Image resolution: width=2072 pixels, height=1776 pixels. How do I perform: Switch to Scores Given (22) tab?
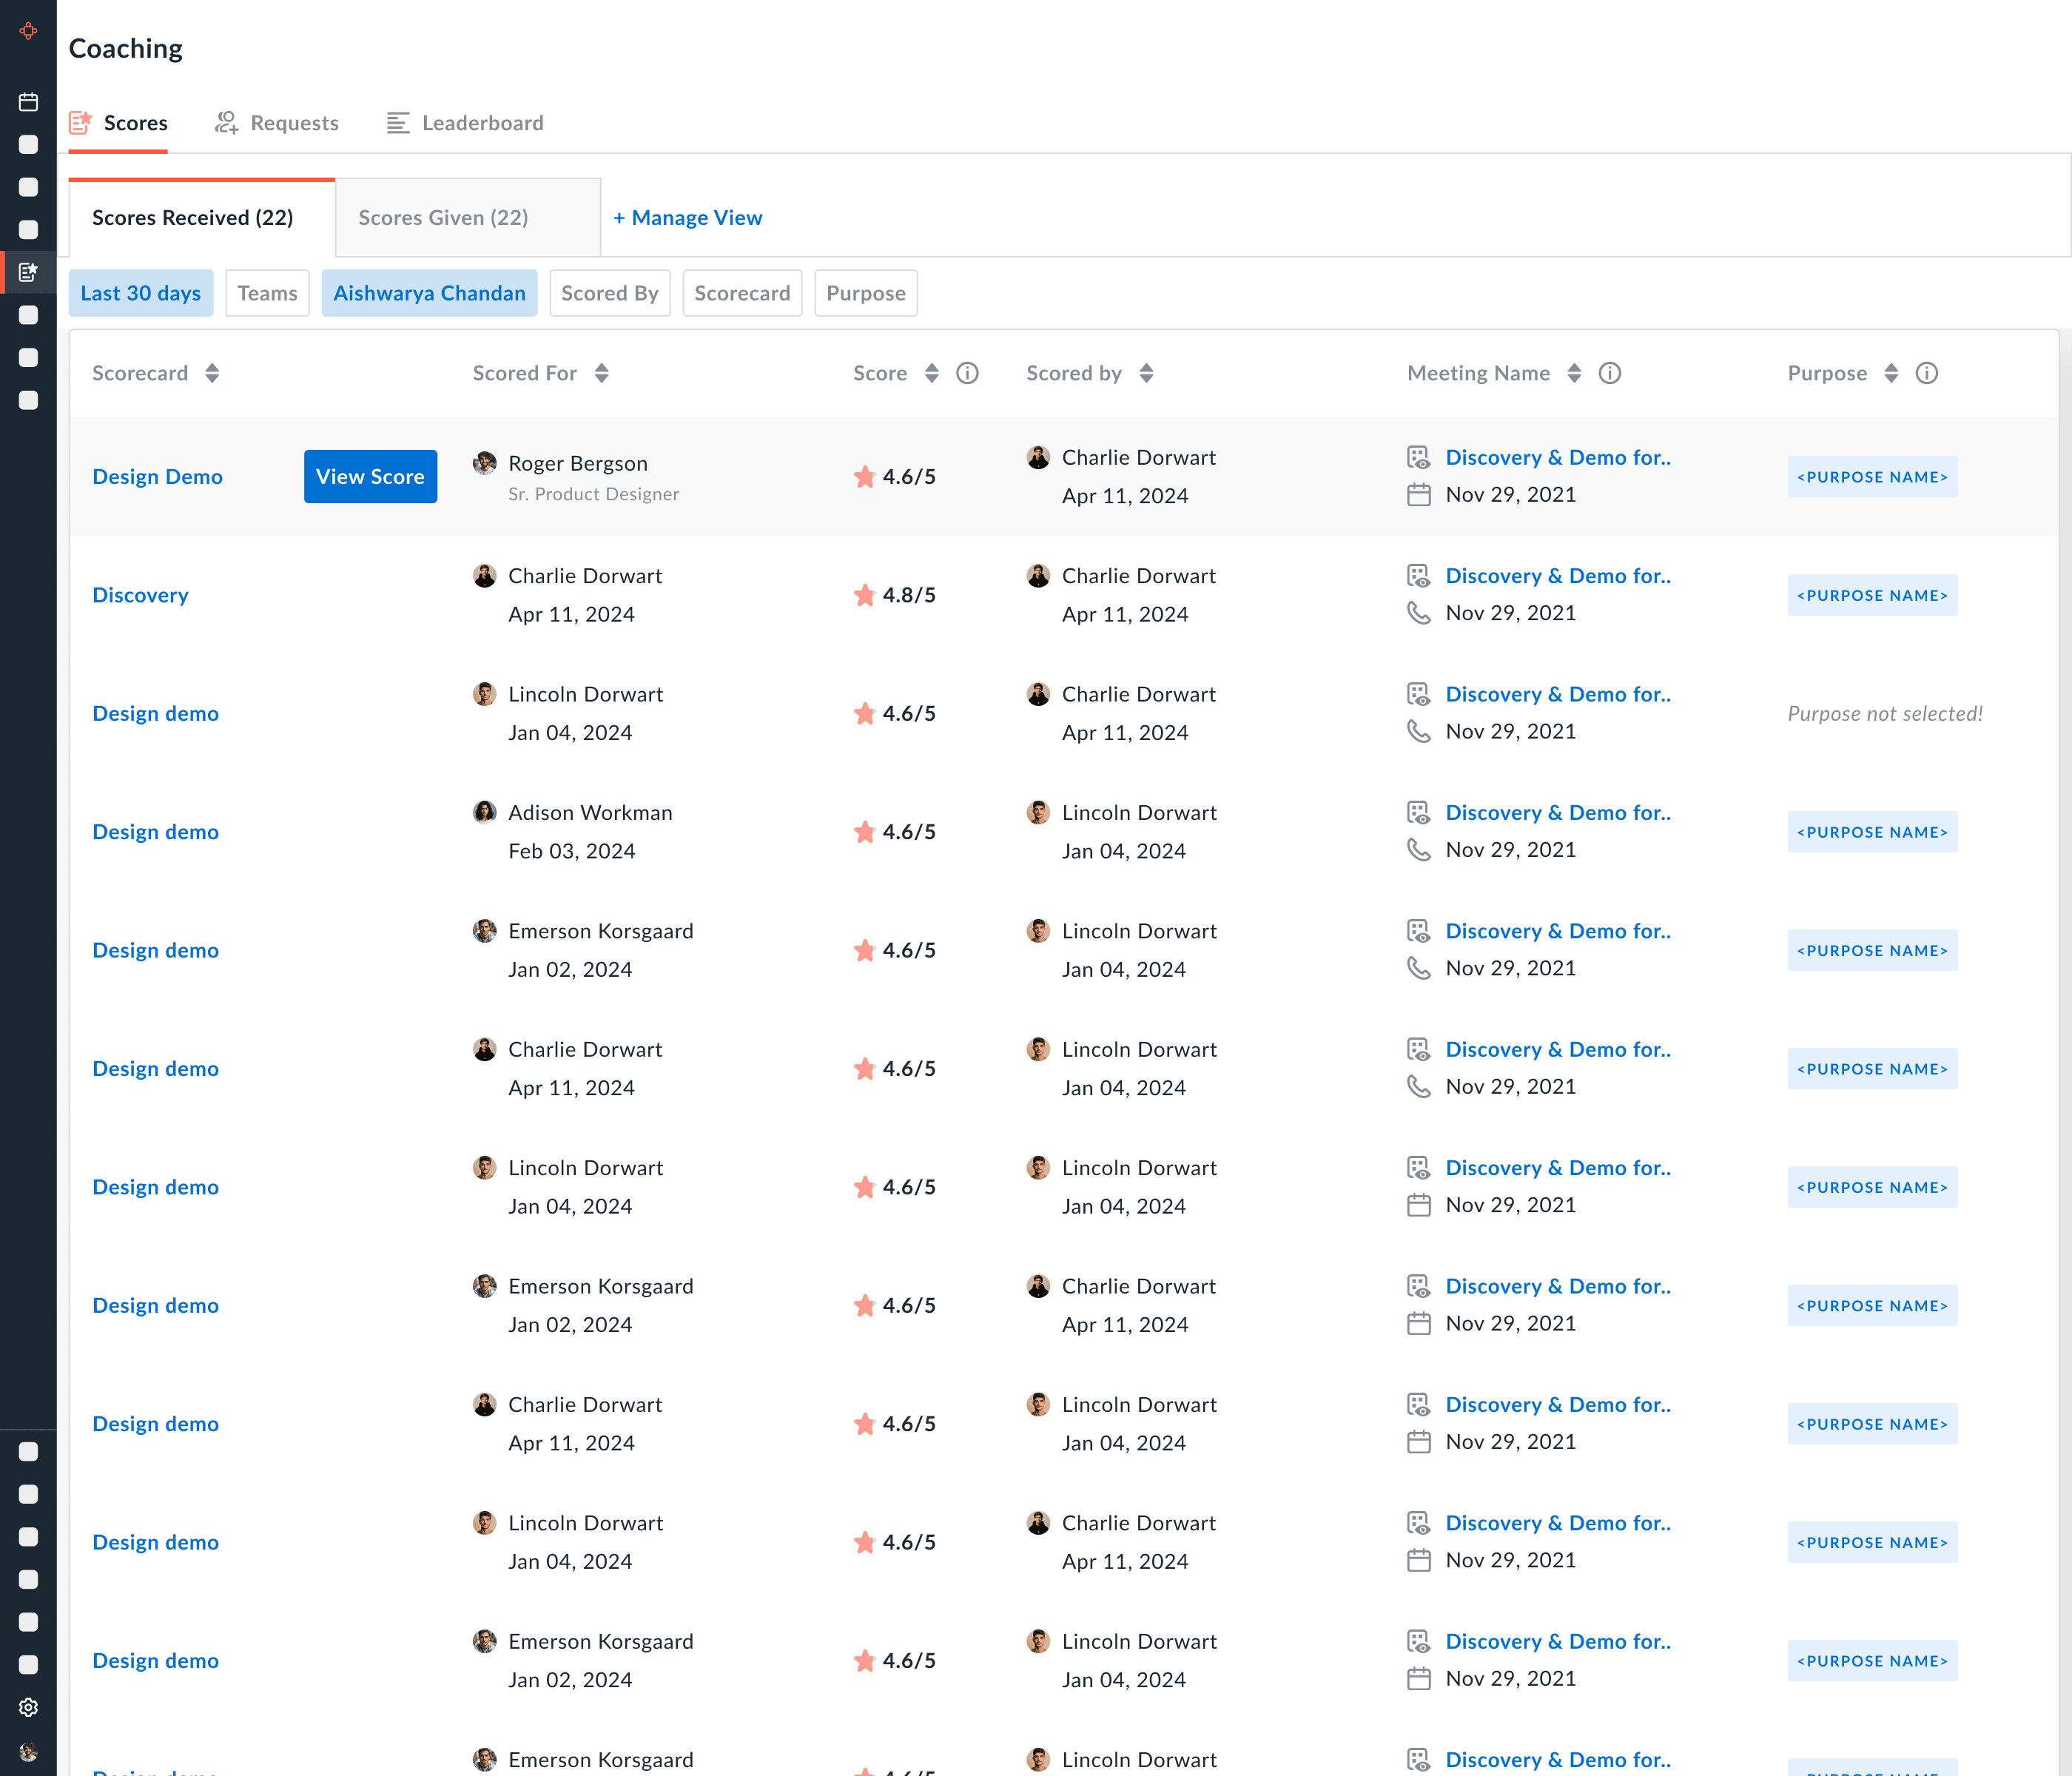point(443,218)
